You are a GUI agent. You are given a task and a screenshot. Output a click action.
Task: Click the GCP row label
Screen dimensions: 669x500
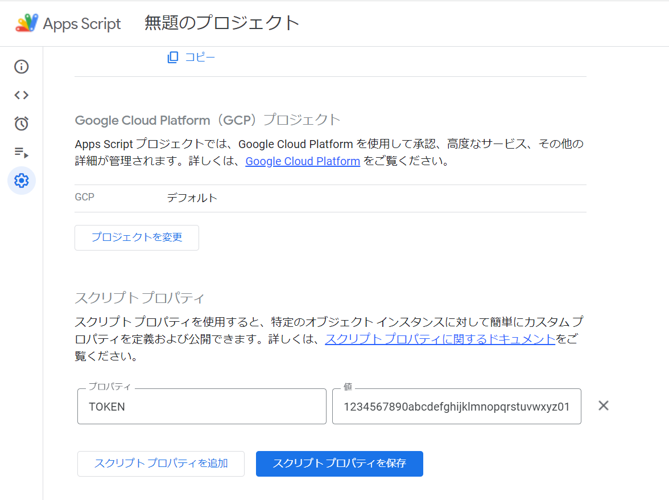pos(84,197)
